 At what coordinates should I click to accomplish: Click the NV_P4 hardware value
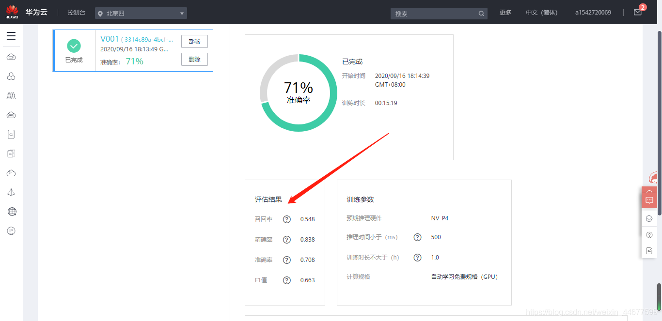[x=440, y=218]
